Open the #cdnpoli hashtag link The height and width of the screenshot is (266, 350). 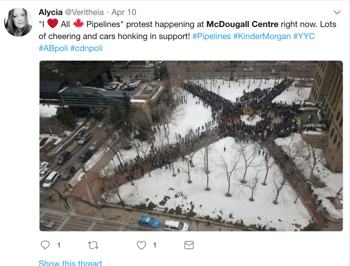coord(87,48)
